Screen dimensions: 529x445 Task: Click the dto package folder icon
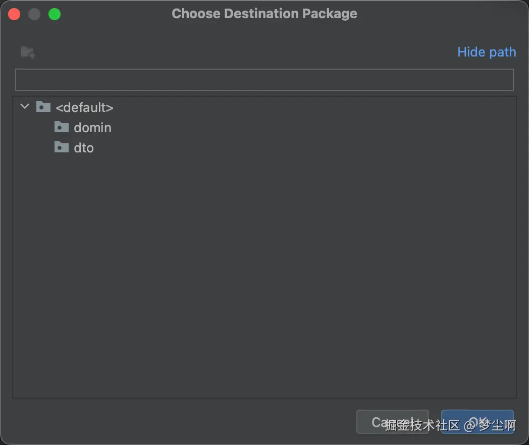[x=62, y=147]
